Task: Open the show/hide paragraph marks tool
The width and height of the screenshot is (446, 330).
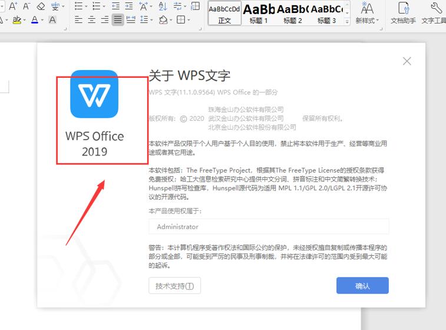Action: coord(178,6)
